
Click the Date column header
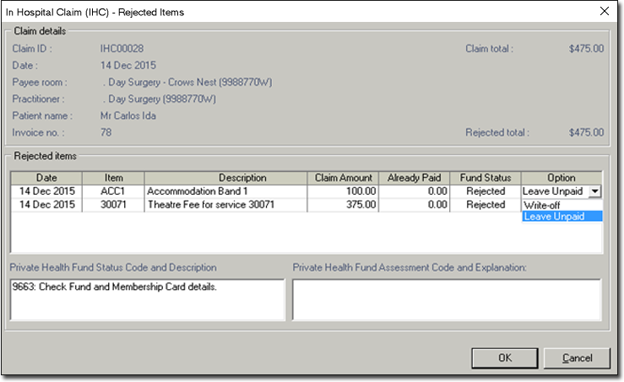tap(46, 178)
